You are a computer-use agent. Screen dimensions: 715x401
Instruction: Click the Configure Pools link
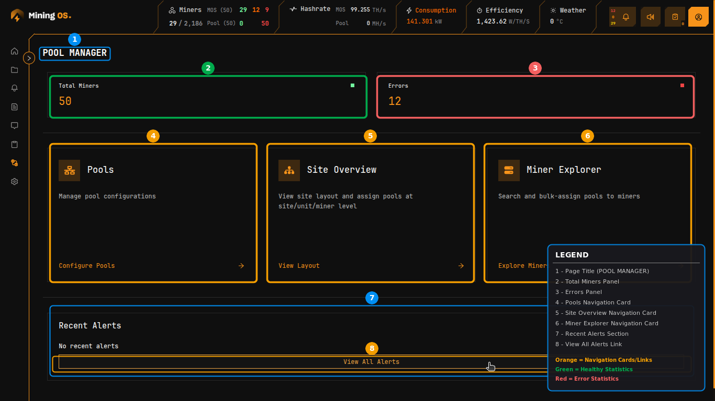(86, 266)
